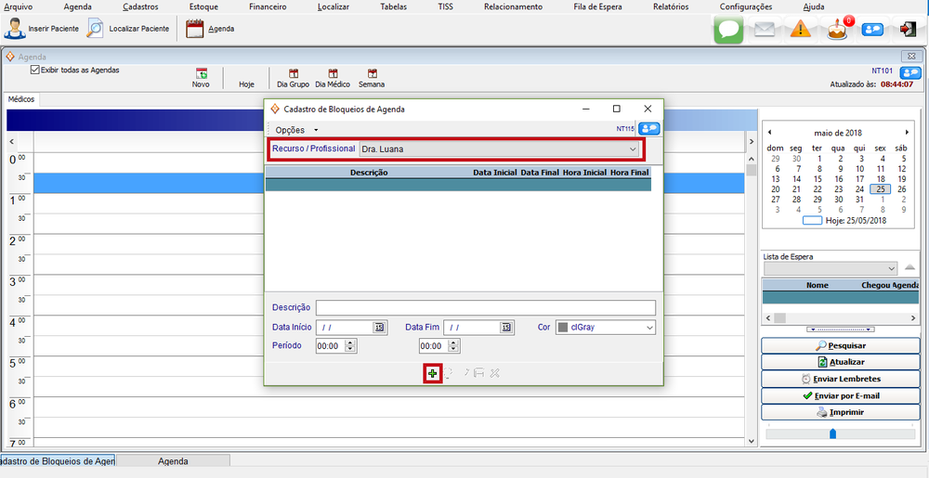Image resolution: width=929 pixels, height=478 pixels.
Task: Toggle Exibir todas as Agendas checkbox
Action: tap(35, 70)
